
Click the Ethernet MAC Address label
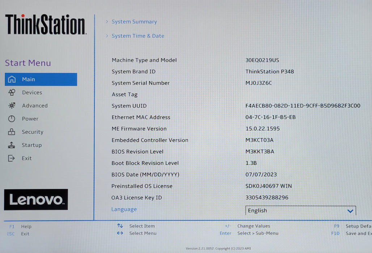pyautogui.click(x=141, y=117)
